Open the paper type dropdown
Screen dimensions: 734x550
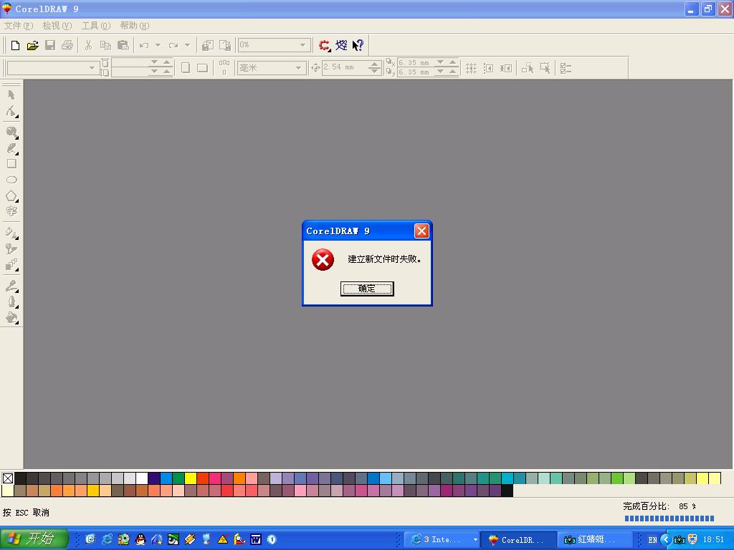point(92,68)
